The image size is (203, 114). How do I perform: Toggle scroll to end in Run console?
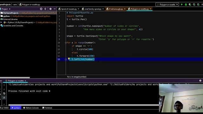tap(4, 98)
